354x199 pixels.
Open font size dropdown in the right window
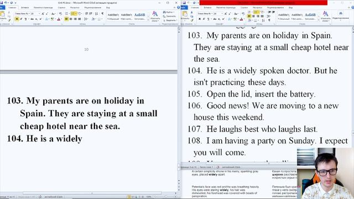222,14
